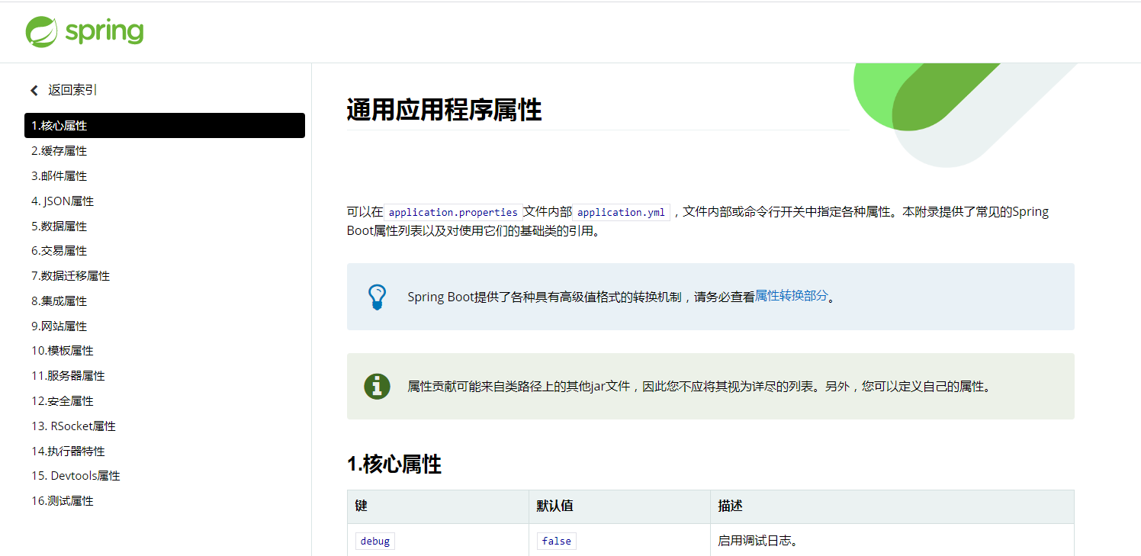This screenshot has height=556, width=1141.
Task: Go back via 返回索引 link
Action: click(72, 90)
